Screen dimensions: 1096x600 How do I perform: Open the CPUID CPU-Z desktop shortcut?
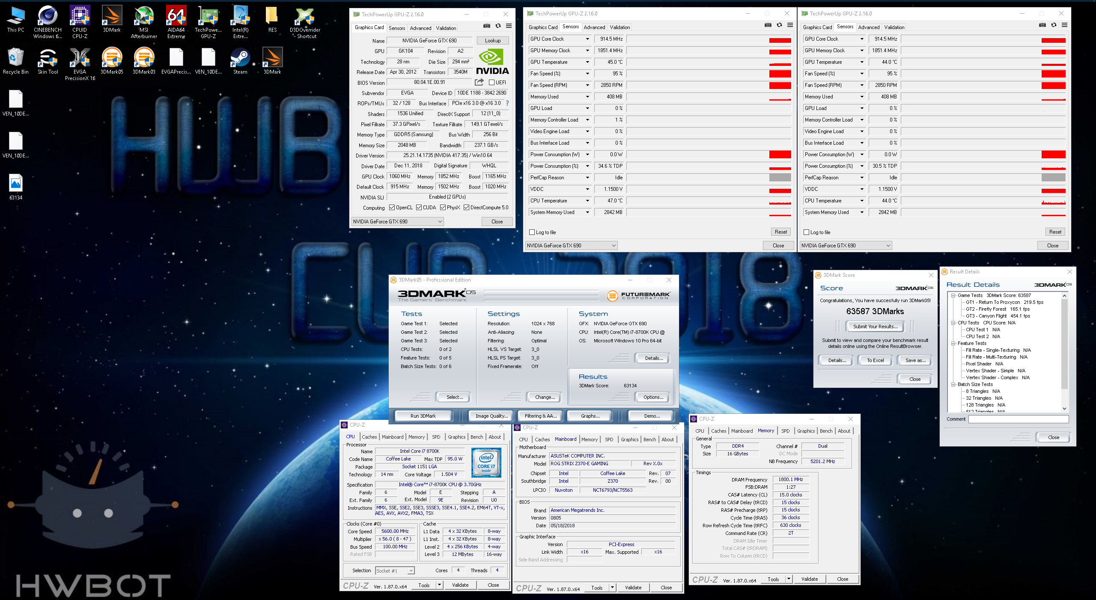point(80,22)
